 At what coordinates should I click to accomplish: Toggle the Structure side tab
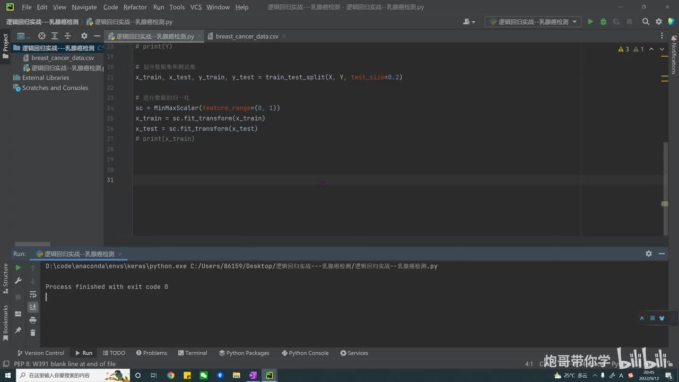click(x=5, y=278)
